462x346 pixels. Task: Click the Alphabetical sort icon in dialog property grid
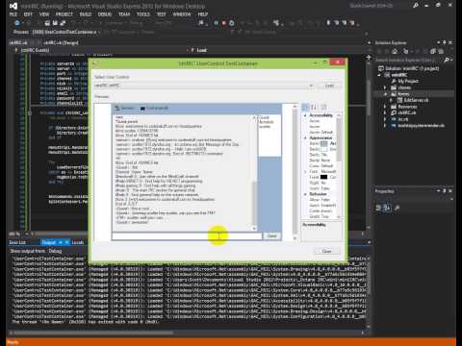(x=314, y=108)
